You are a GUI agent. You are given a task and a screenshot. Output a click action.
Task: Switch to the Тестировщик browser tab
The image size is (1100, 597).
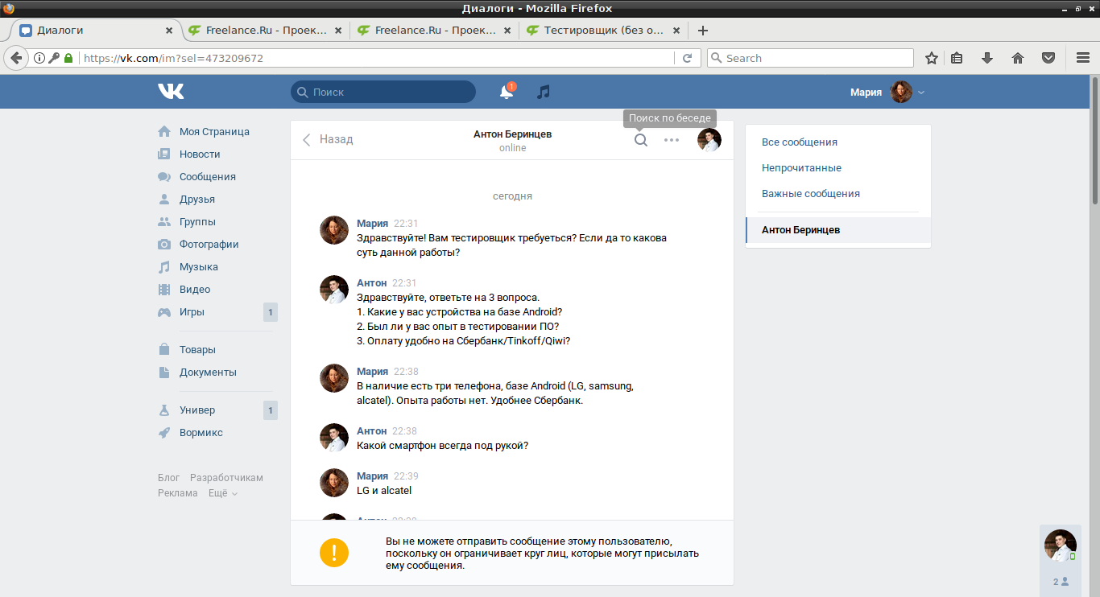[x=605, y=31]
